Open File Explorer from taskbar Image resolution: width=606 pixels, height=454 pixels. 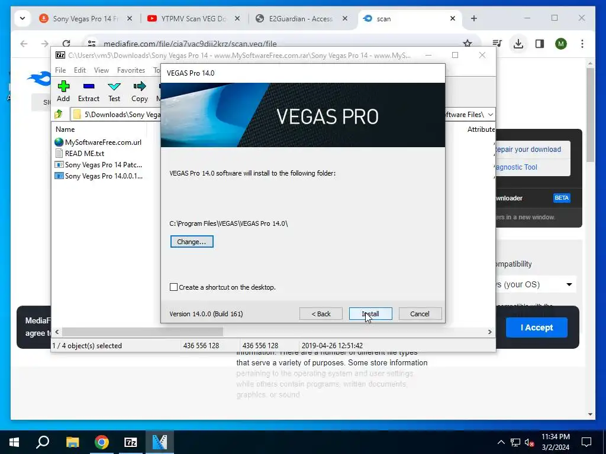click(x=72, y=442)
